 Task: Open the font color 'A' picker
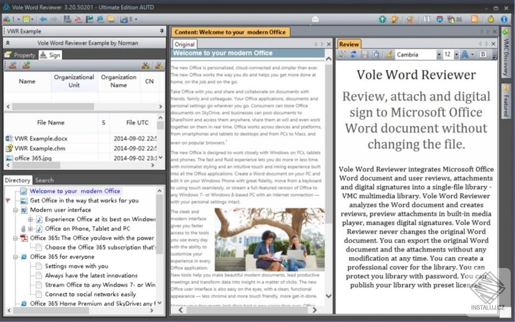pyautogui.click(x=465, y=55)
